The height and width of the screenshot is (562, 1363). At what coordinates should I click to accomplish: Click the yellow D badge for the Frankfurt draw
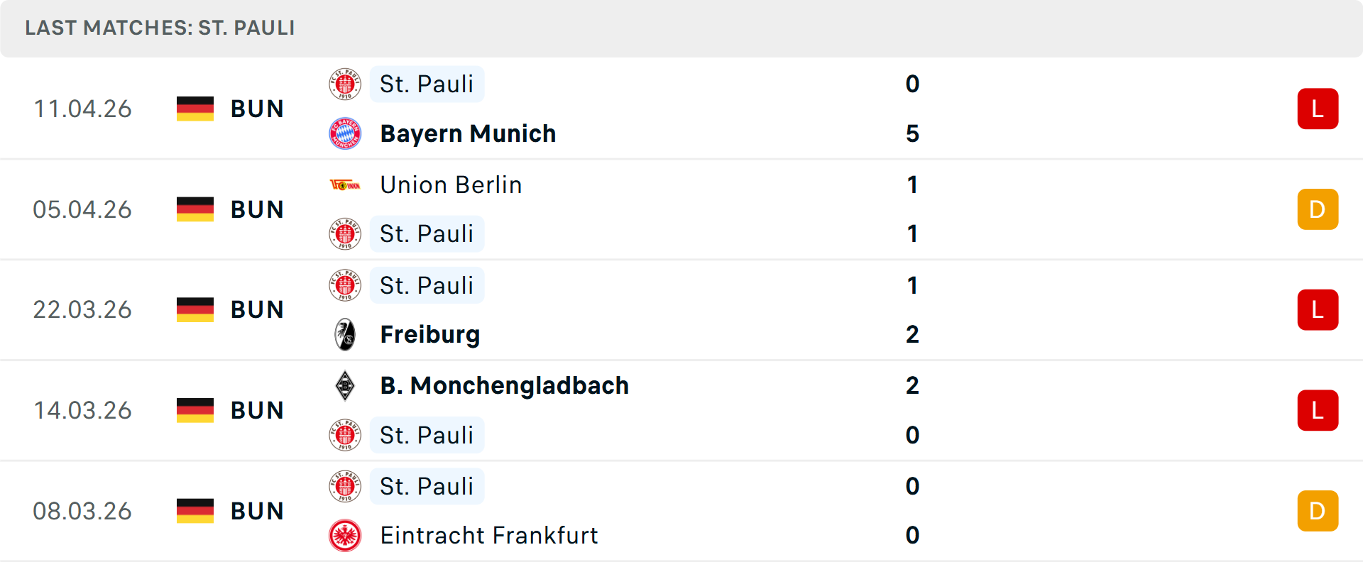(x=1318, y=510)
